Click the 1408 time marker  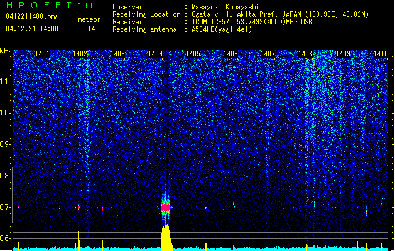pos(305,54)
